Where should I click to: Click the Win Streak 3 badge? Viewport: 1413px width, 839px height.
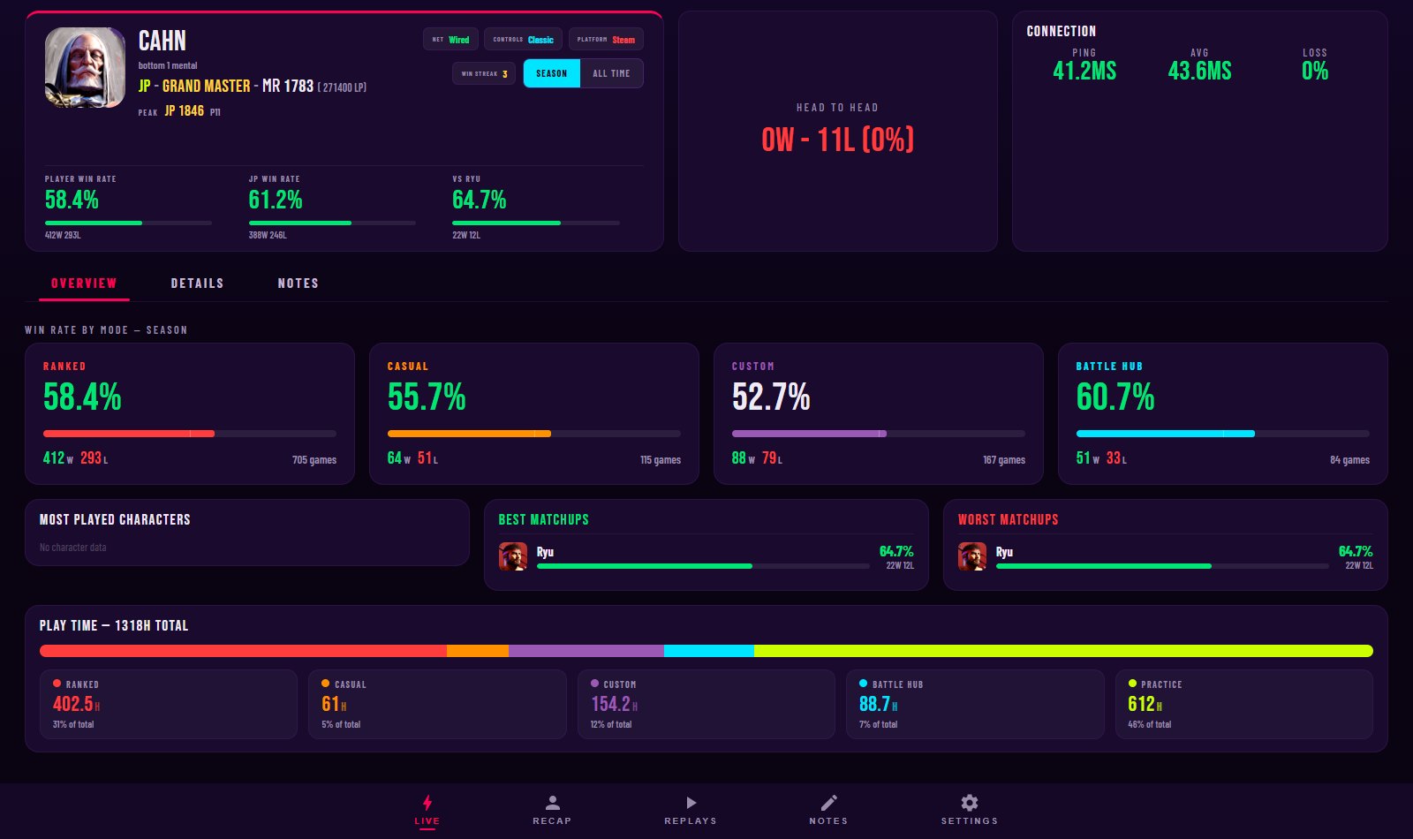pyautogui.click(x=484, y=74)
